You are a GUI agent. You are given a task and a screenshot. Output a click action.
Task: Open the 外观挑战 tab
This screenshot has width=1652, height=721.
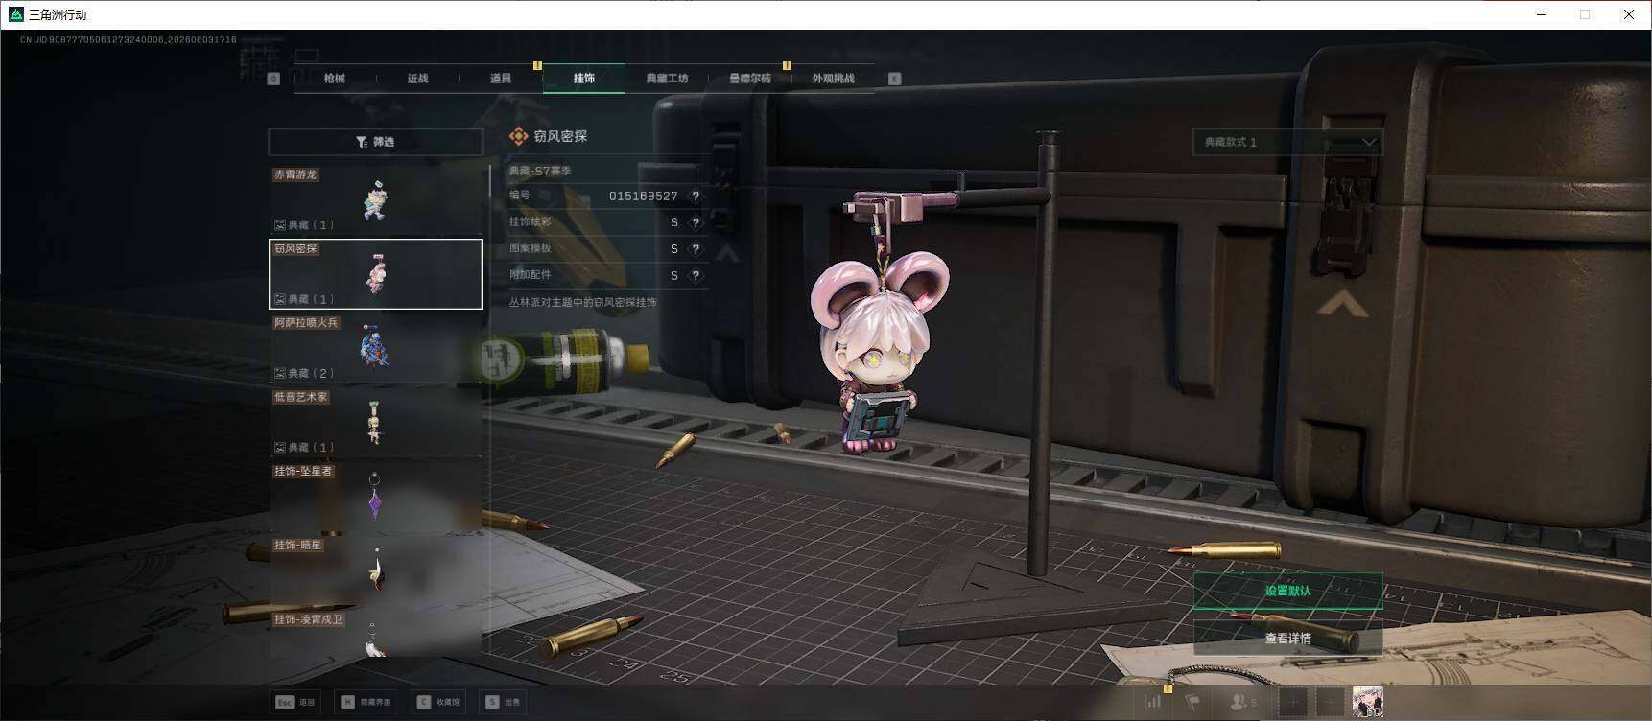coord(833,79)
